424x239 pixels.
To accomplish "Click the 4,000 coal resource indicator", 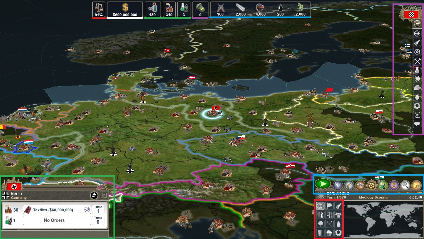I will click(260, 10).
